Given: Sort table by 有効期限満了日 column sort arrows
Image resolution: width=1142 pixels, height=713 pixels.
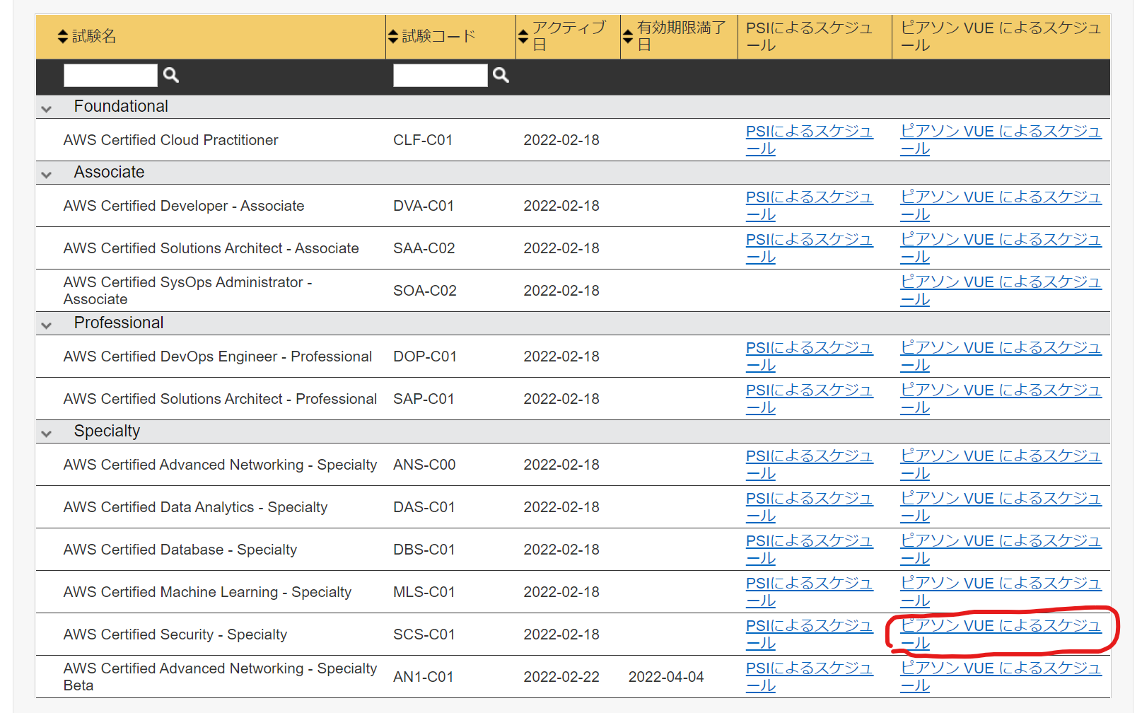Looking at the screenshot, I should pos(628,36).
